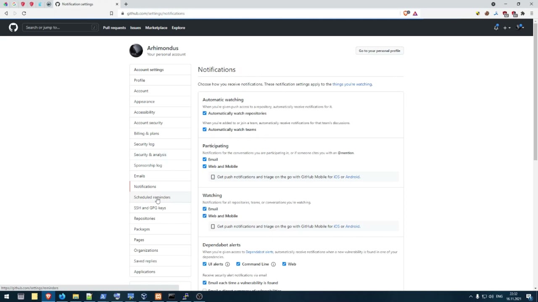Open the plus create-new dropdown
This screenshot has height=302, width=538.
[x=506, y=28]
